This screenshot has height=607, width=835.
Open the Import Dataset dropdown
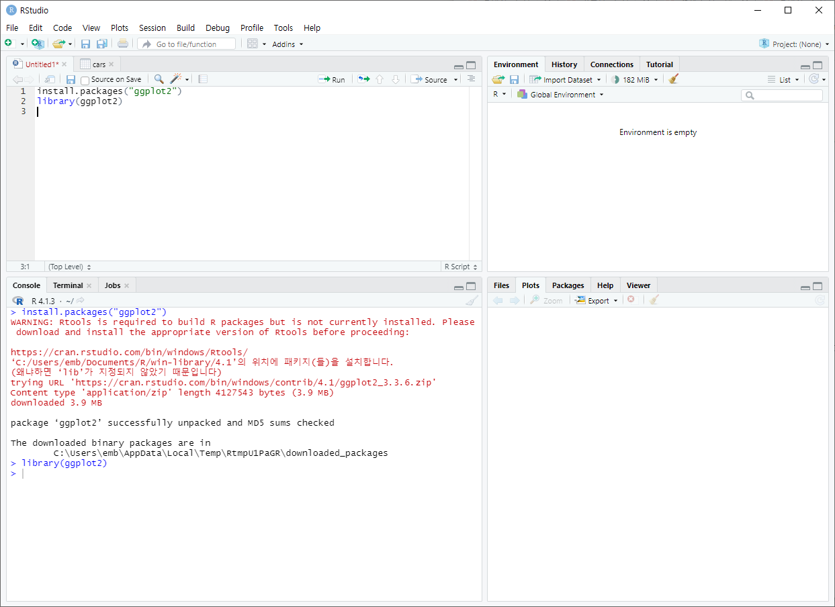point(566,79)
